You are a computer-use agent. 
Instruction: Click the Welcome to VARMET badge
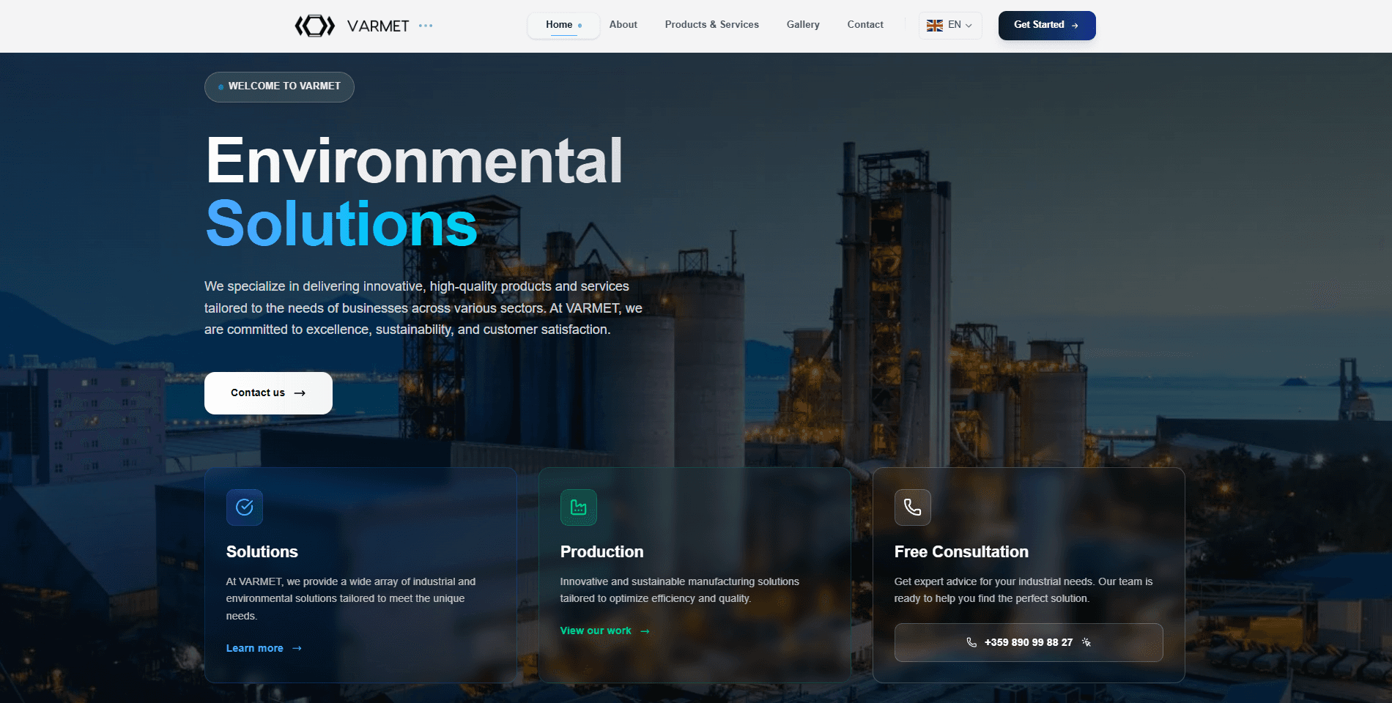[279, 86]
